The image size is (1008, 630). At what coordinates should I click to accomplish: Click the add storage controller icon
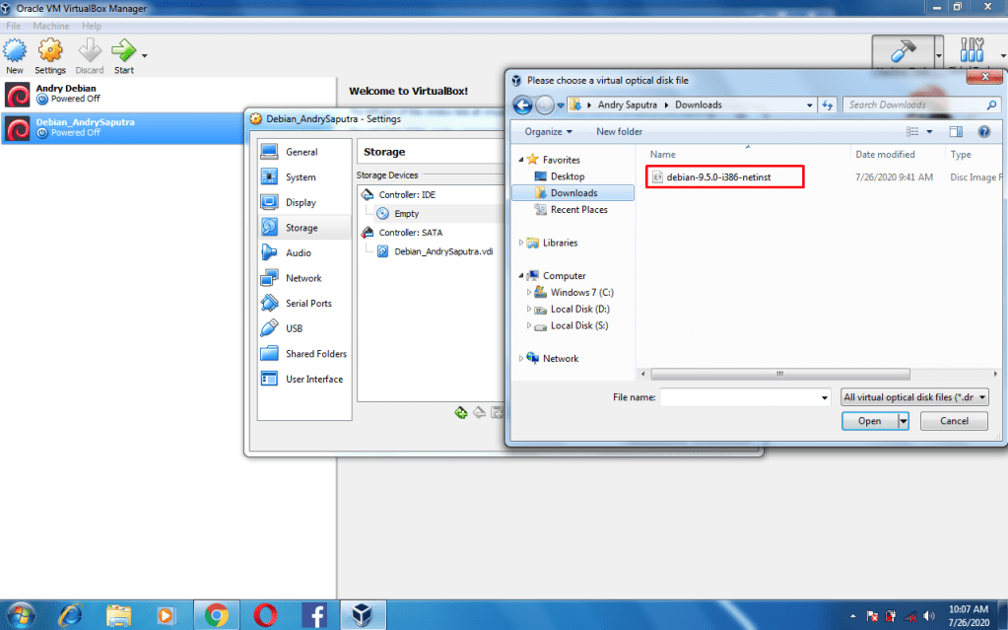click(460, 412)
